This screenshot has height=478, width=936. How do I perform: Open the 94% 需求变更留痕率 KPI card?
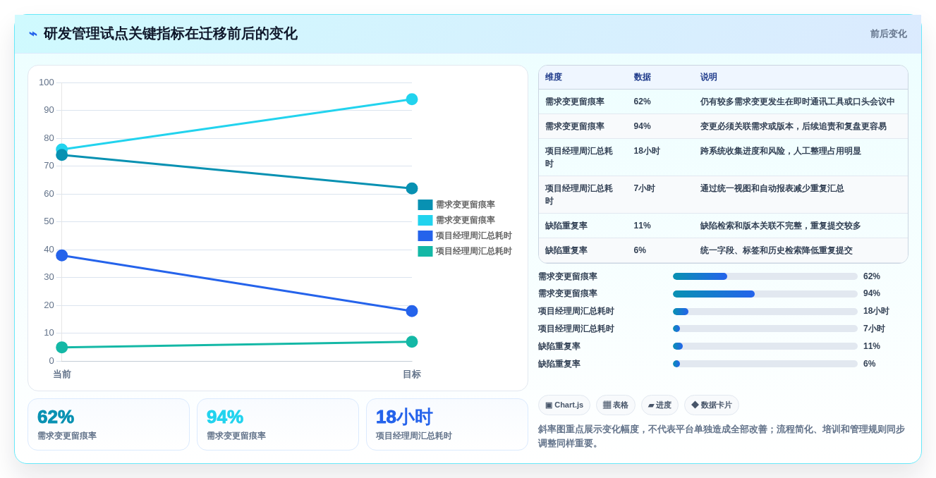click(278, 424)
